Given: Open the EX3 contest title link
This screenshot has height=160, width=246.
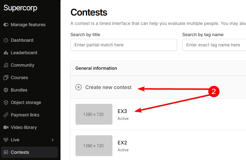Looking at the screenshot, I should [122, 111].
